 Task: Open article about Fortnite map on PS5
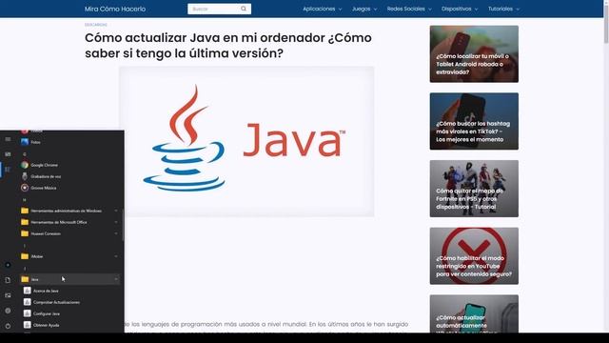point(474,189)
